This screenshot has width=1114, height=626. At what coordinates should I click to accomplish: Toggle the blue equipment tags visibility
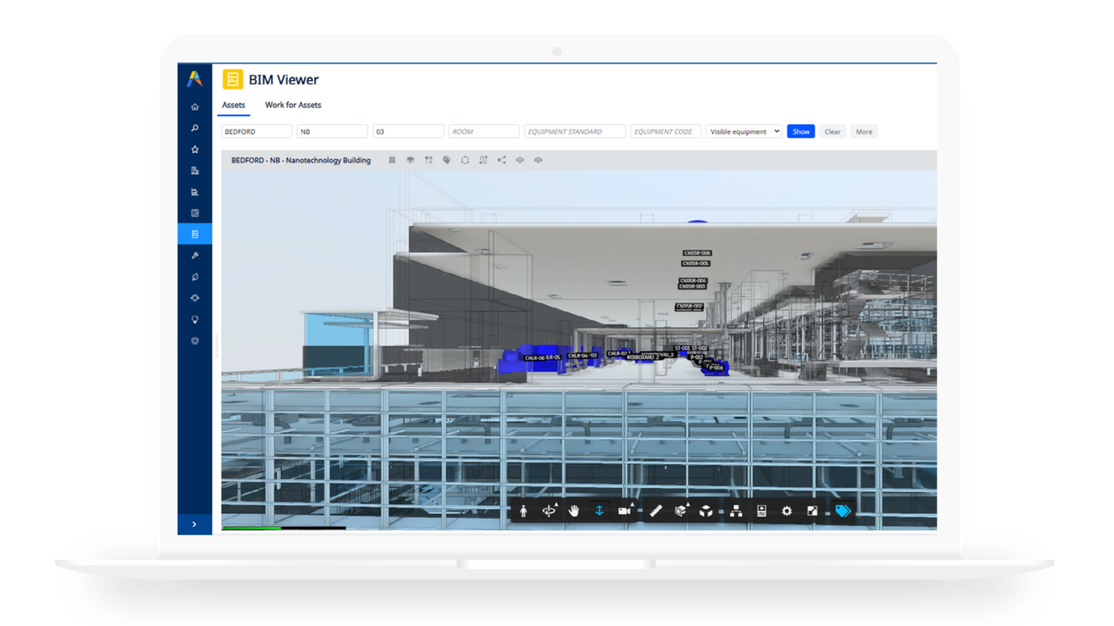(x=842, y=510)
